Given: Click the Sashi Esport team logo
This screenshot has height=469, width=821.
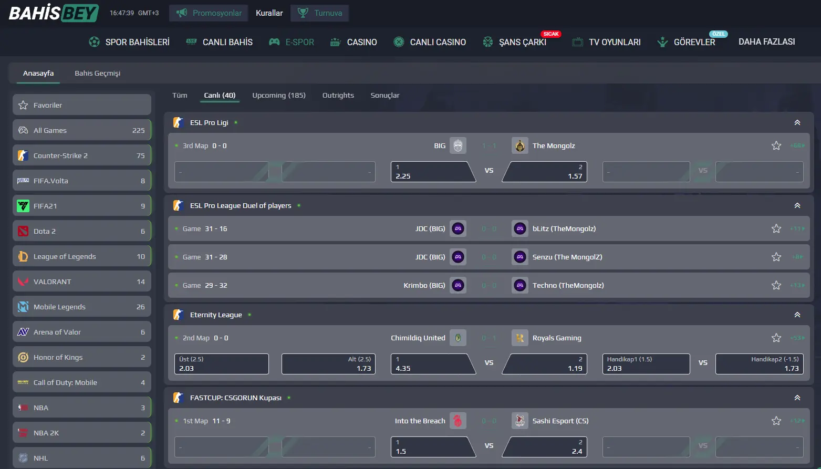Looking at the screenshot, I should (x=520, y=421).
